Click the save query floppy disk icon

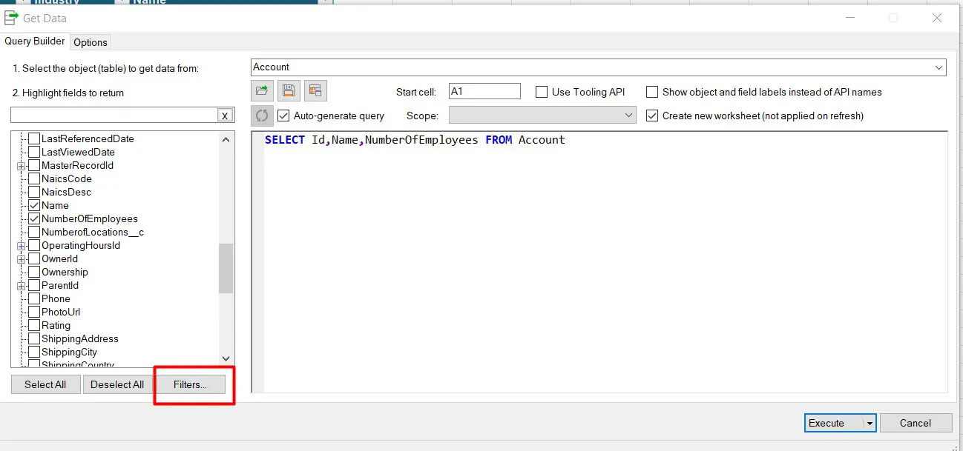point(288,91)
